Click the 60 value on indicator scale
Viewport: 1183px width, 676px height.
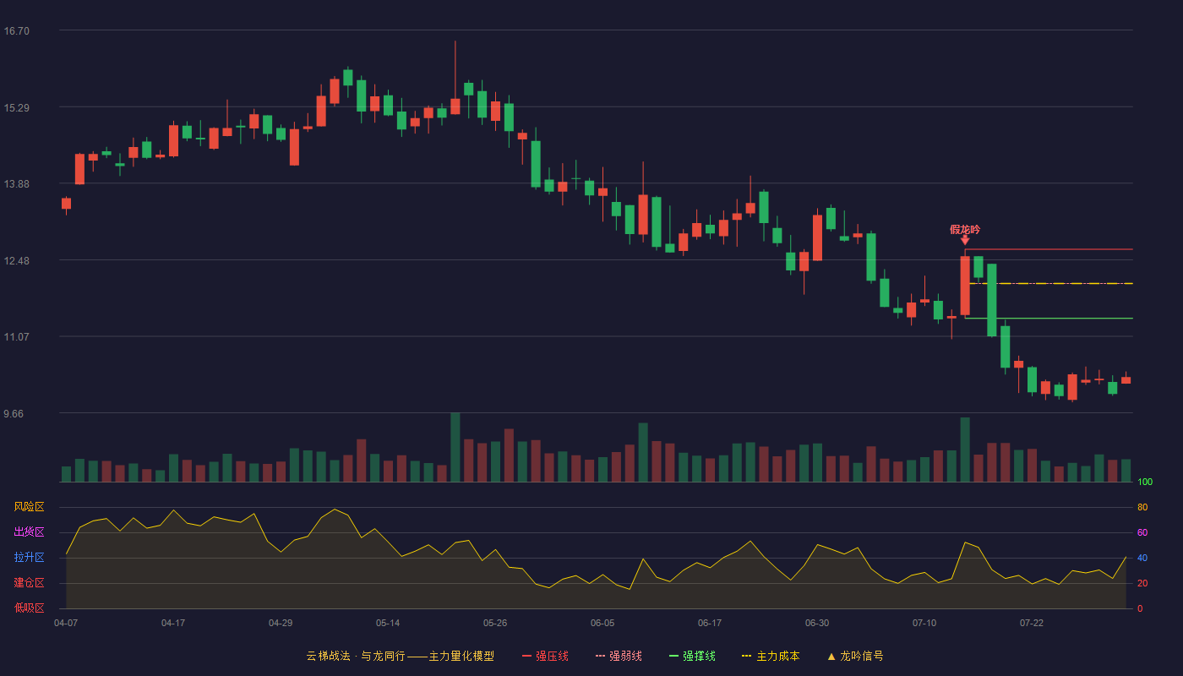tap(1142, 532)
